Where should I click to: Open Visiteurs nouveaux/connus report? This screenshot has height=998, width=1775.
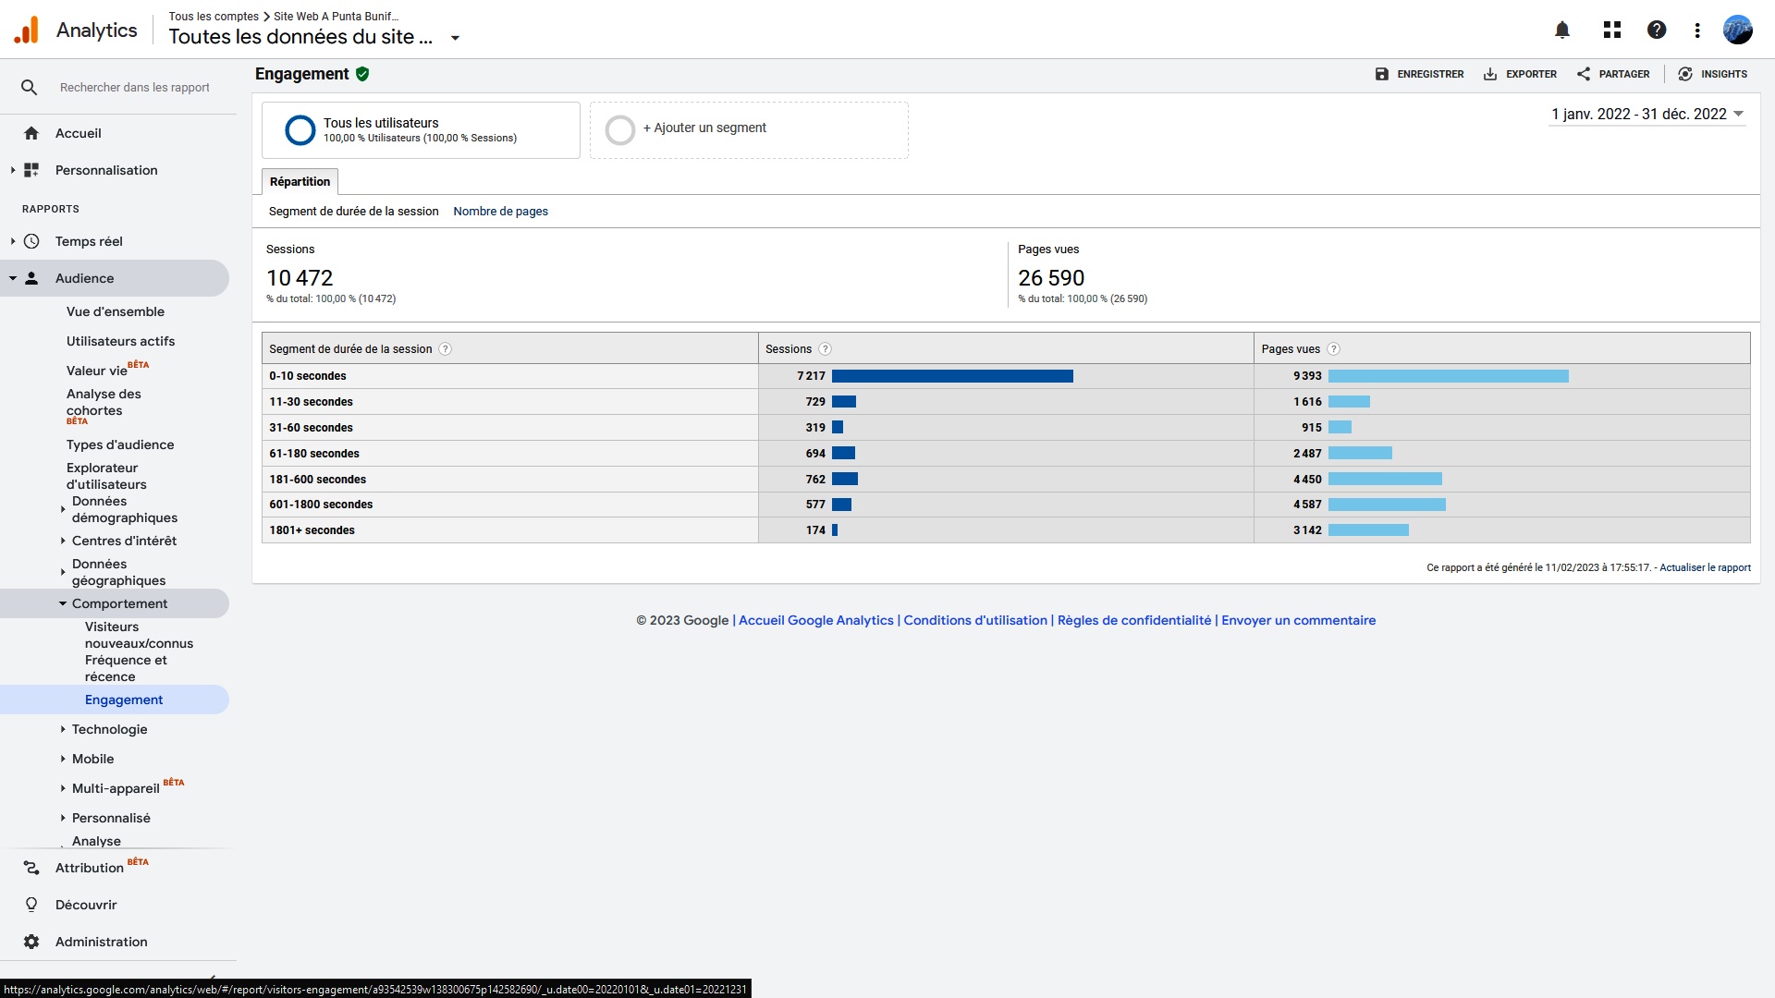click(139, 635)
